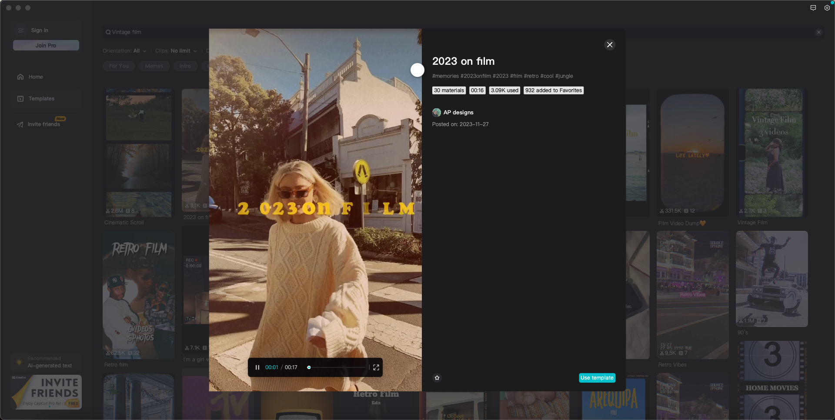Pause the template preview video

(x=257, y=367)
